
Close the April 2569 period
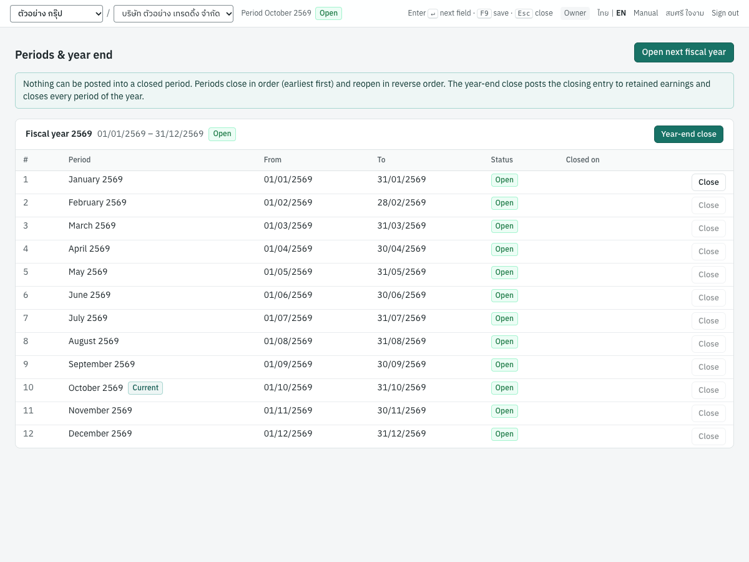point(708,252)
